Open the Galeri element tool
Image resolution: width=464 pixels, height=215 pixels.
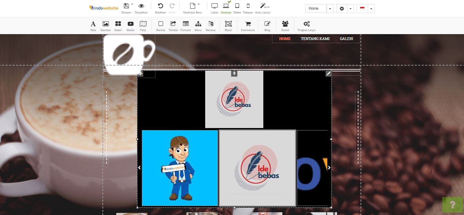click(118, 25)
